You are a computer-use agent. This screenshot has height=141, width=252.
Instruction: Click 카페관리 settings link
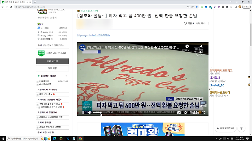pos(43,18)
